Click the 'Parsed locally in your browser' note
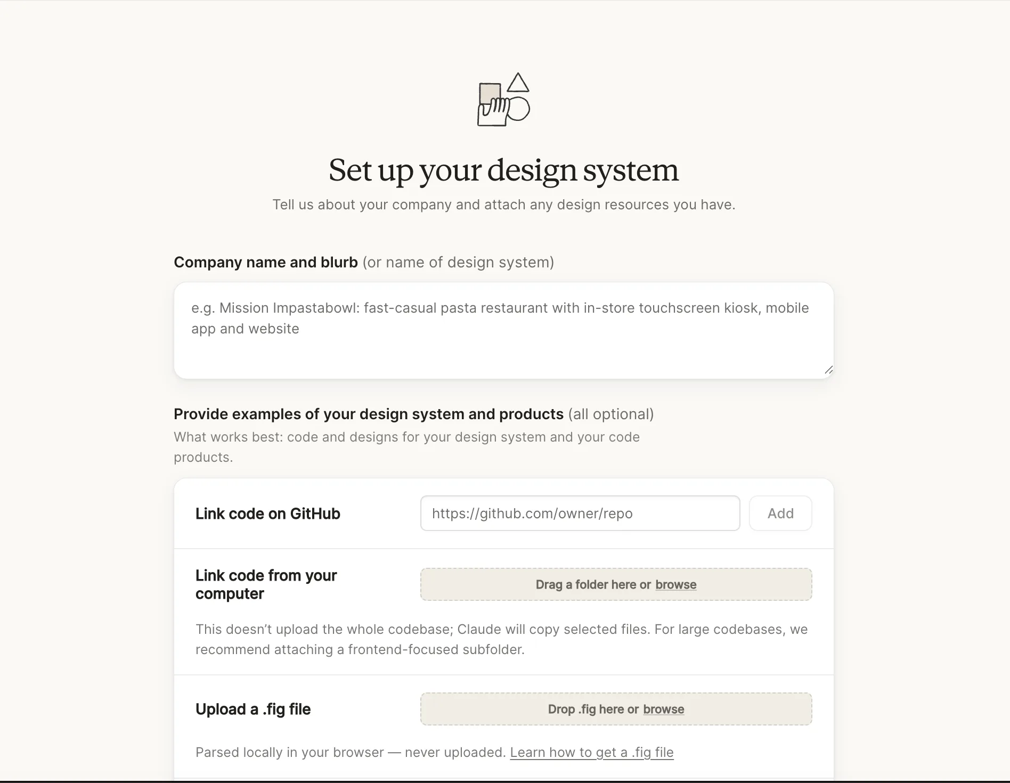1010x783 pixels. [350, 752]
